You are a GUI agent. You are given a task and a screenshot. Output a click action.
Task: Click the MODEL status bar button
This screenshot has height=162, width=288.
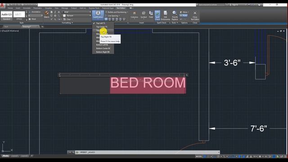click(199, 157)
